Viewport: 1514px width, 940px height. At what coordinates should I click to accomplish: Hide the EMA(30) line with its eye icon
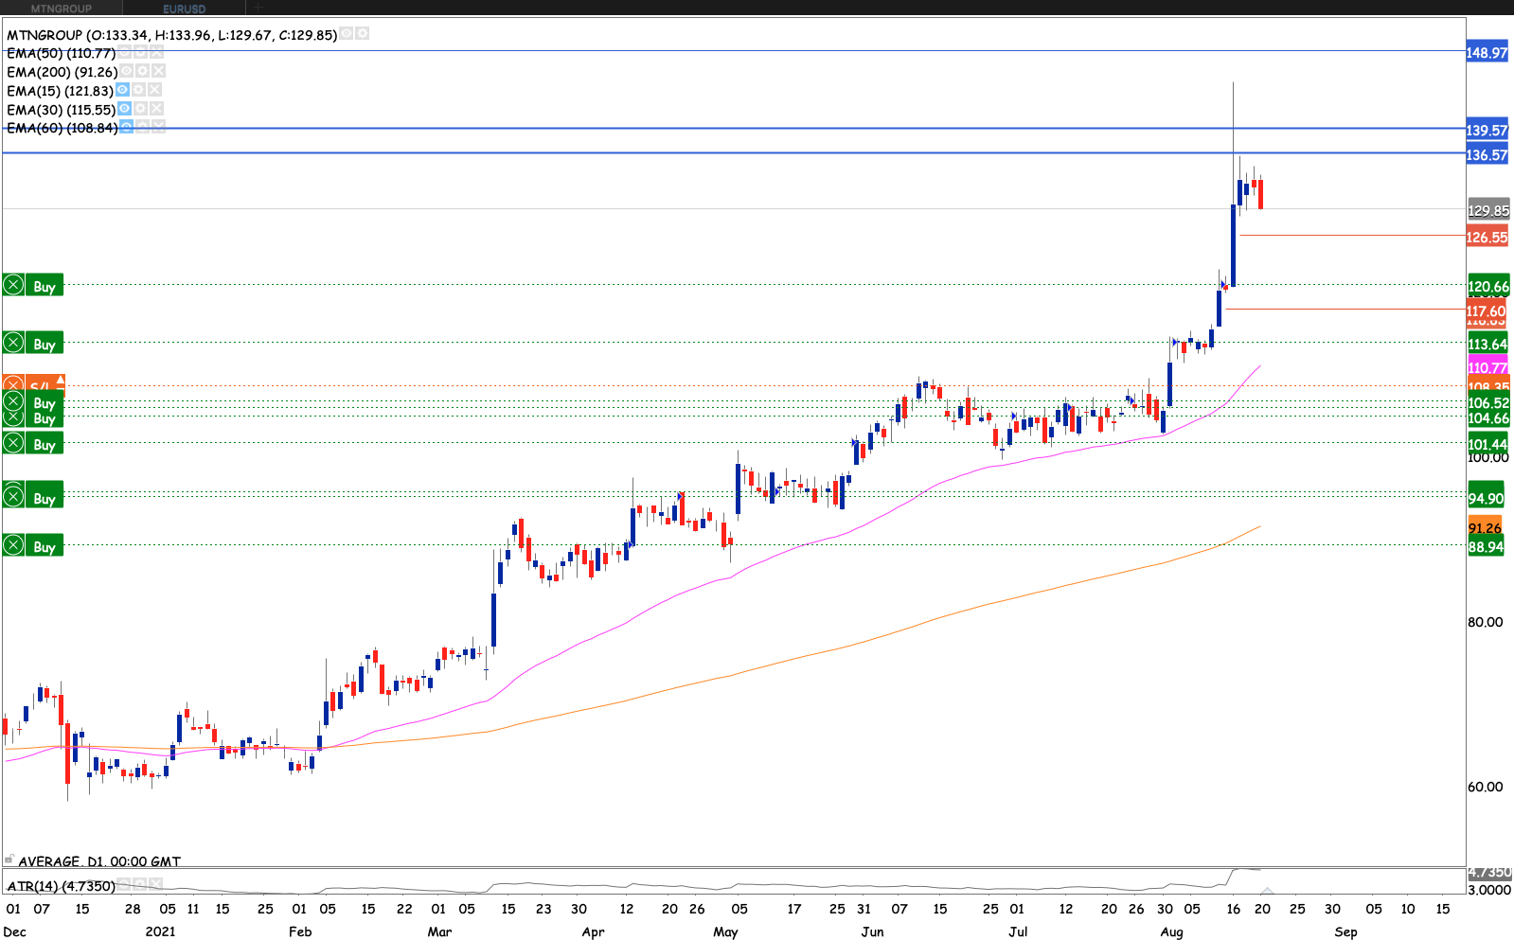[x=124, y=109]
